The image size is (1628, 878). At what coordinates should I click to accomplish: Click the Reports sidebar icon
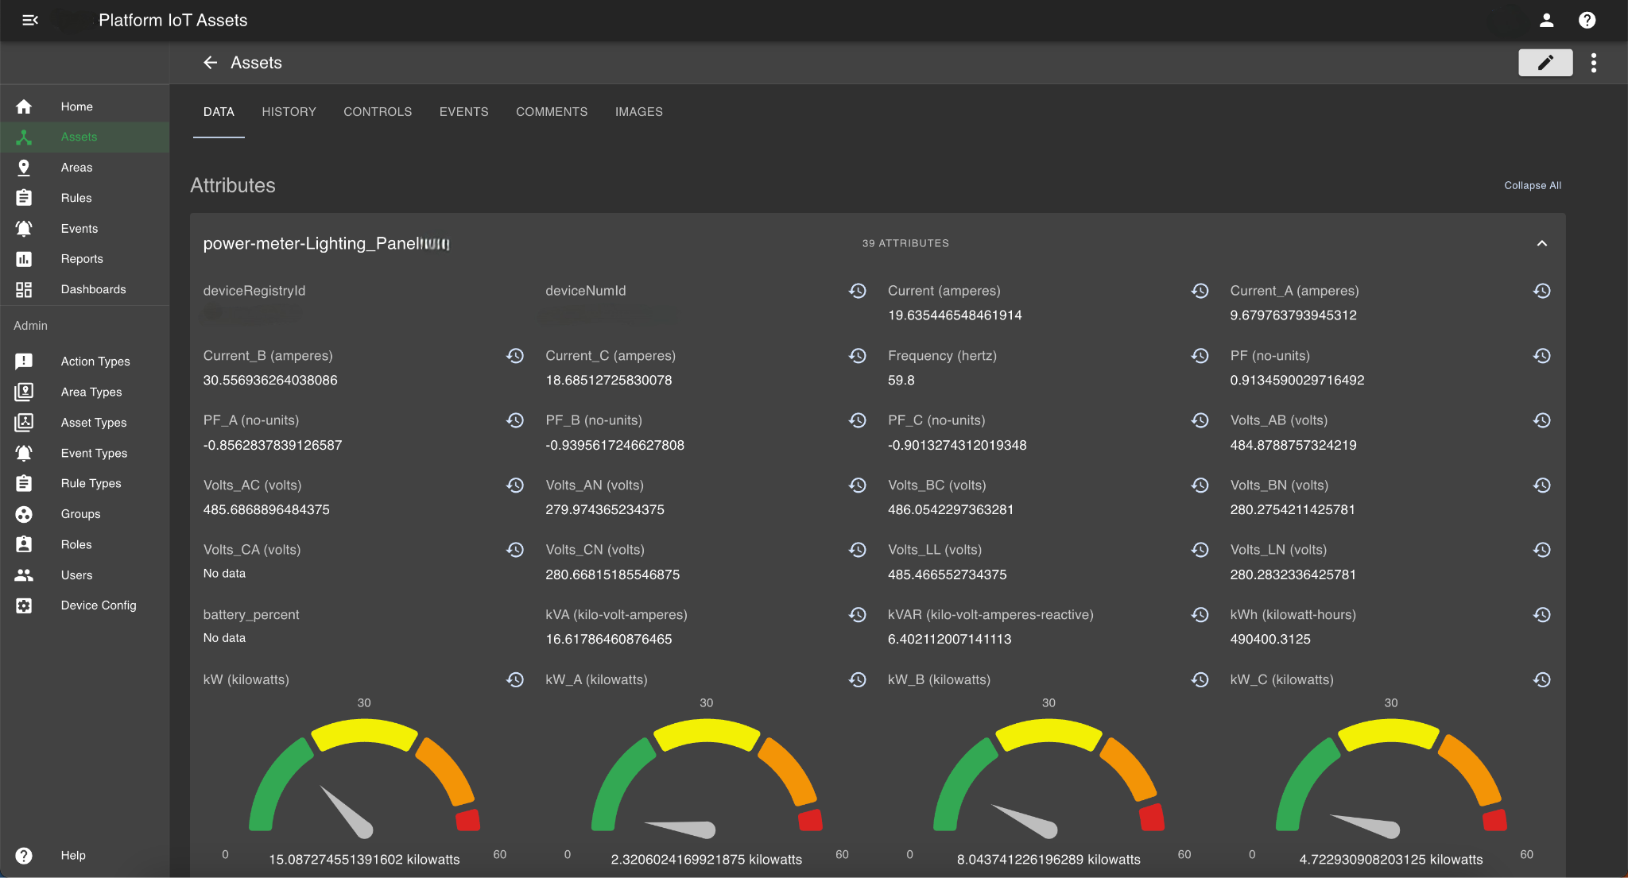24,259
